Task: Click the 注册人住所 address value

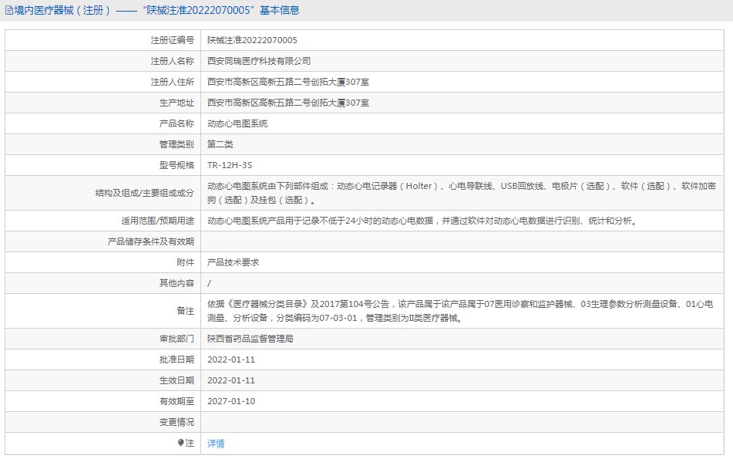Action: (288, 82)
